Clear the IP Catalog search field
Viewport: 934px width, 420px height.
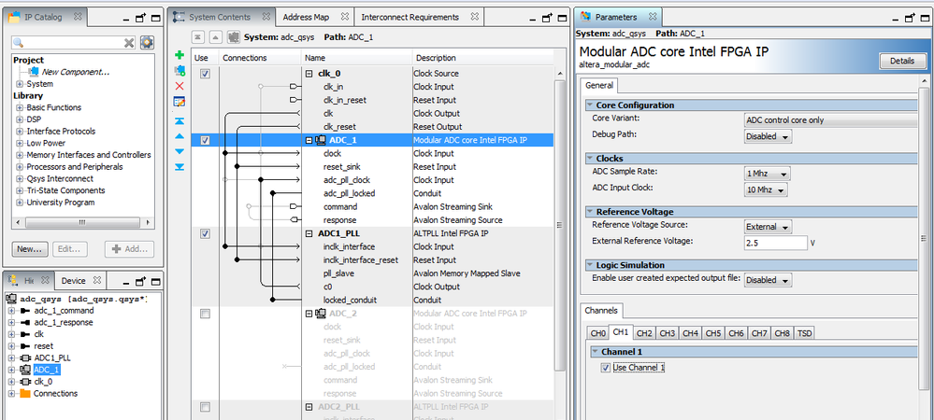[130, 43]
